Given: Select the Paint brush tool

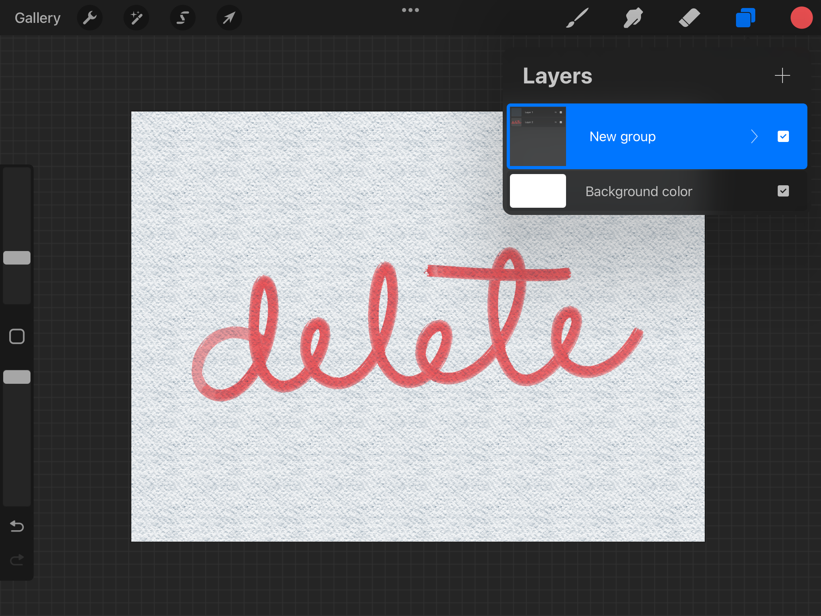Looking at the screenshot, I should [x=577, y=18].
